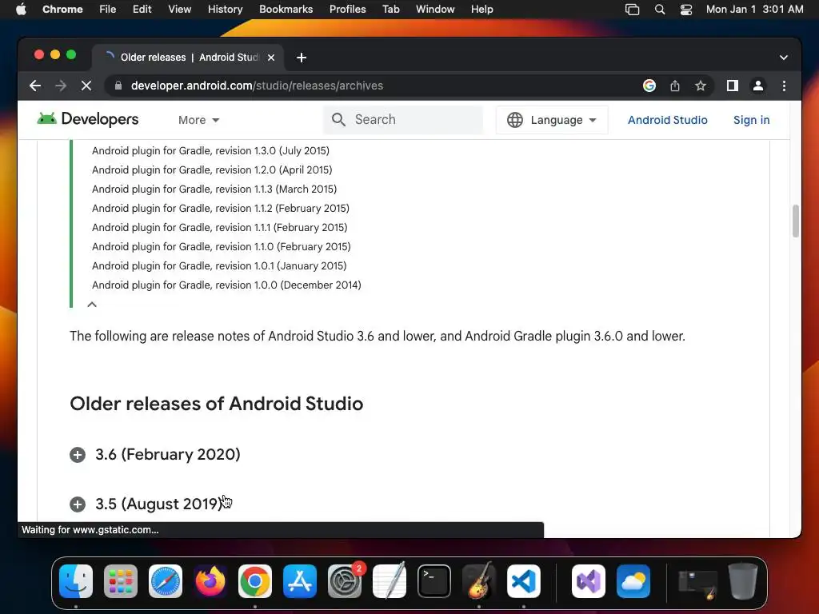Click the browser back arrow
Viewport: 819px width, 614px height.
[35, 86]
